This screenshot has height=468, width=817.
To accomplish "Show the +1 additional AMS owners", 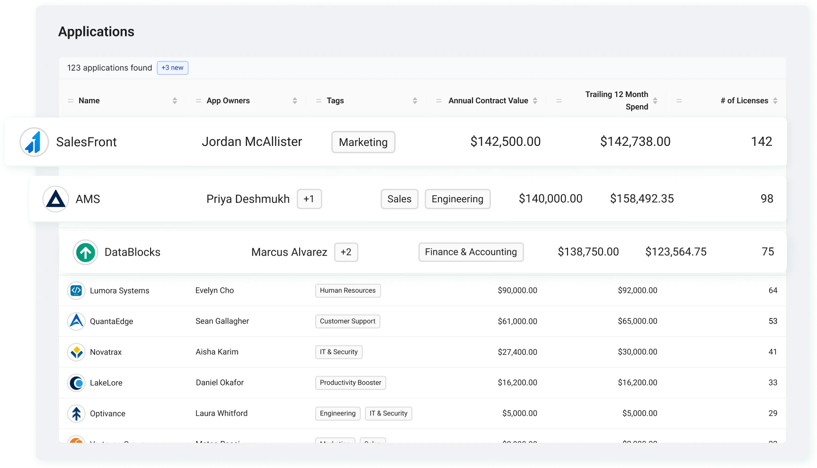I will pos(309,199).
